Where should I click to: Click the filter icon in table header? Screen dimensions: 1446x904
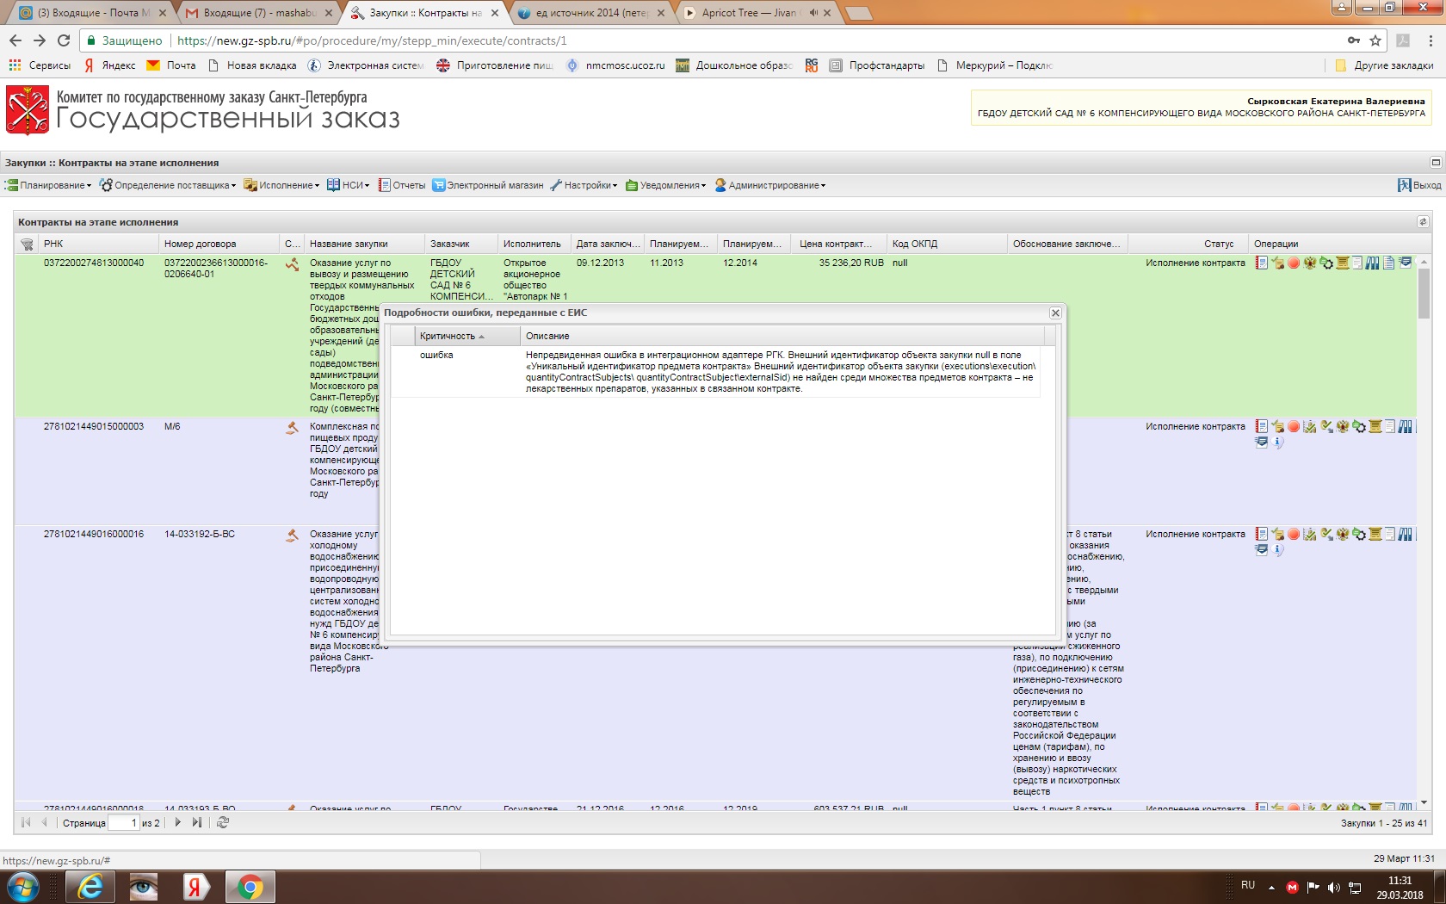click(x=27, y=244)
